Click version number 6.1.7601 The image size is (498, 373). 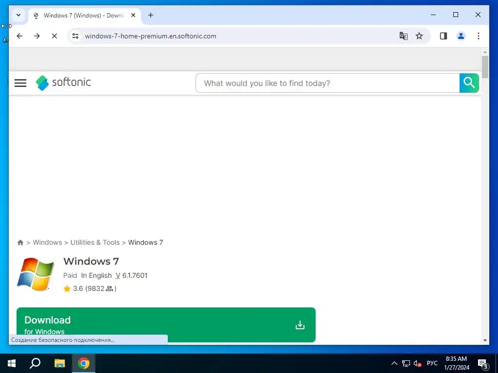tap(135, 275)
